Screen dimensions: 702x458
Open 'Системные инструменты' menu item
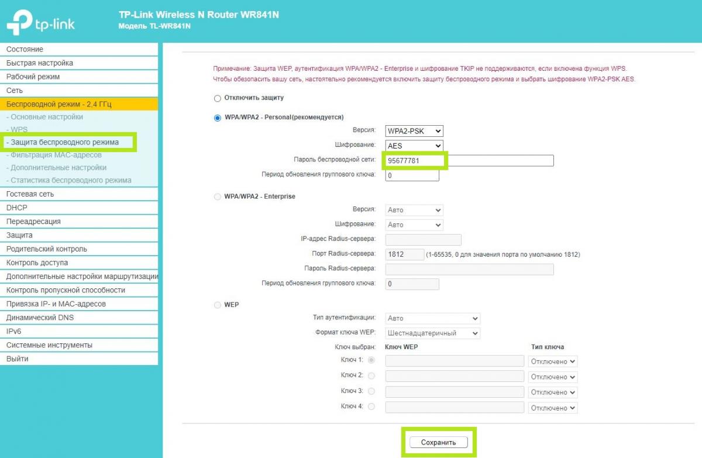pos(49,345)
